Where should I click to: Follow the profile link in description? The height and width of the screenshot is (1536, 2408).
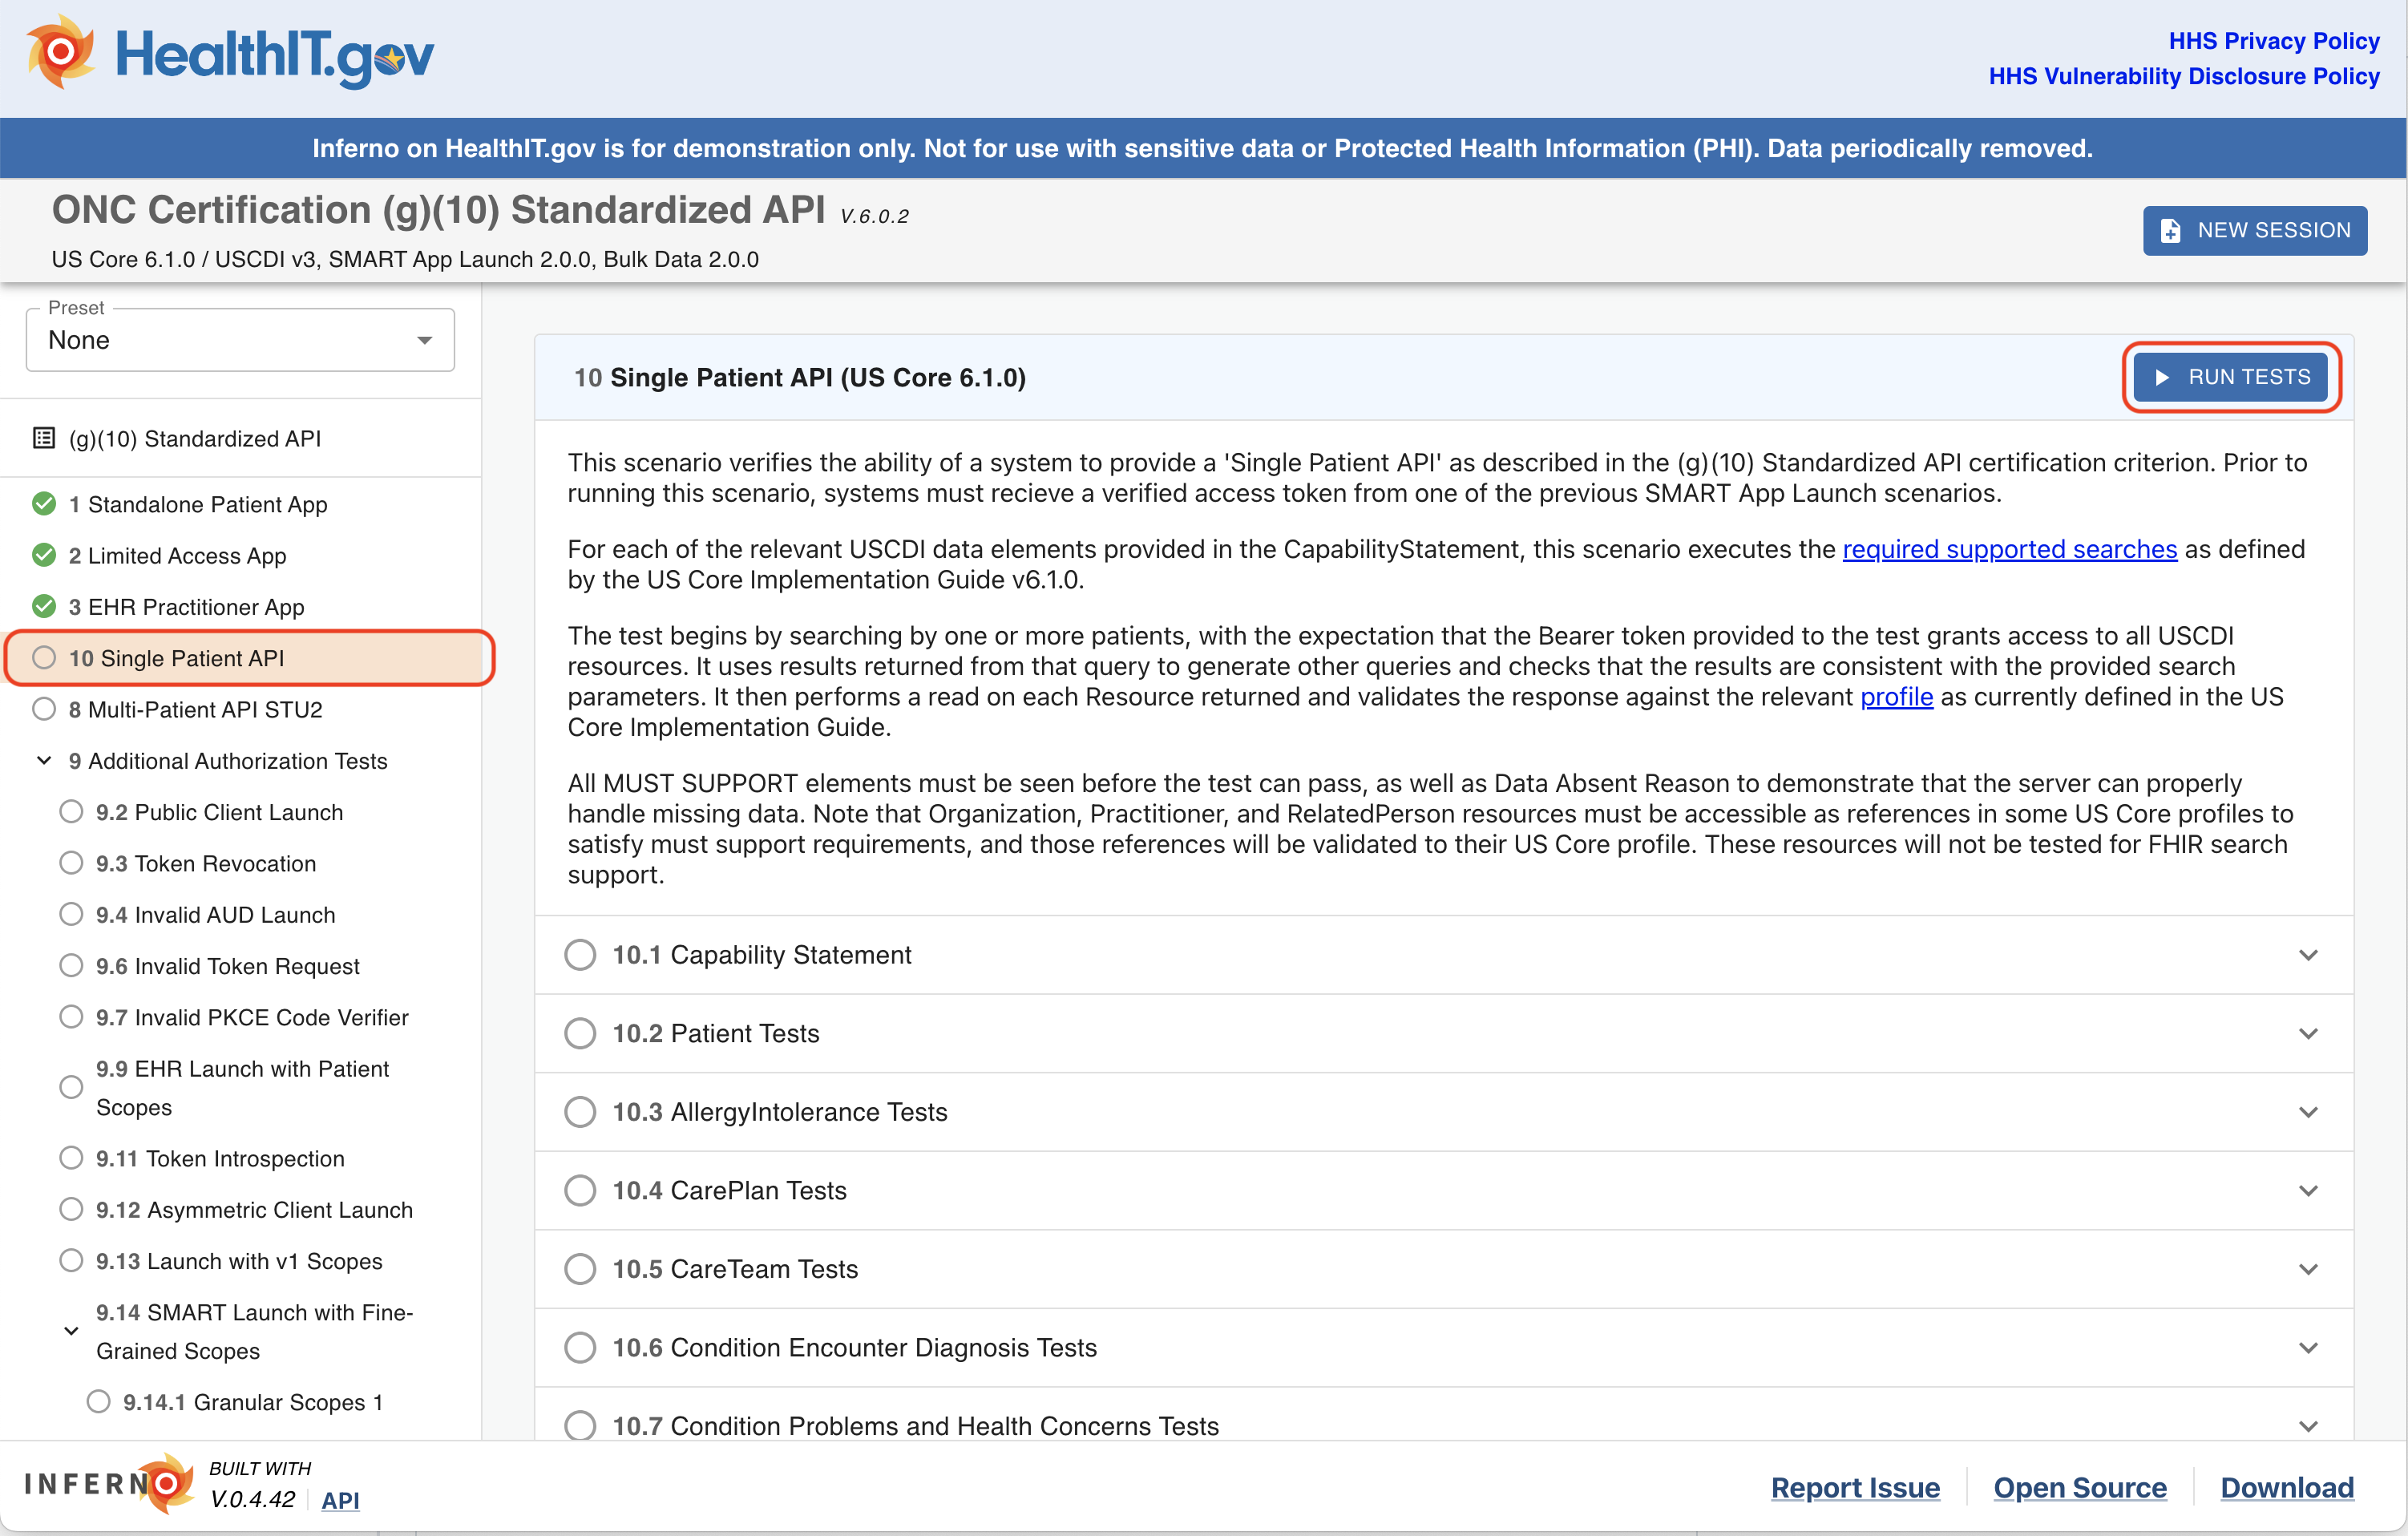(x=1896, y=696)
